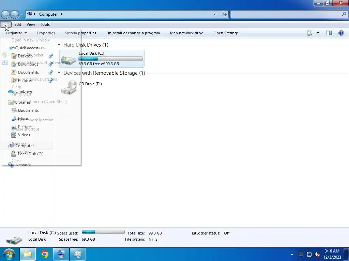Click the Local Disk (C:) usage bar

coord(111,58)
